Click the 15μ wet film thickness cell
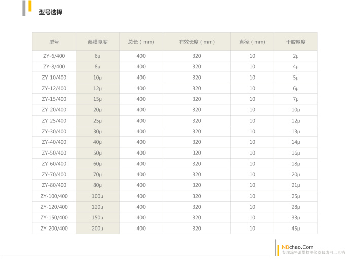The height and width of the screenshot is (266, 355). (x=97, y=99)
